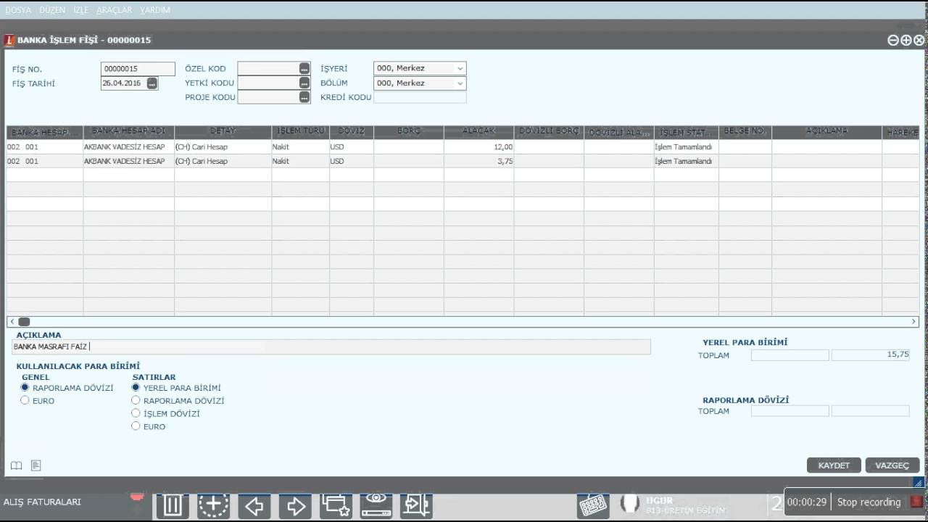Image resolution: width=928 pixels, height=522 pixels.
Task: Expand the Bölüm dropdown
Action: (460, 83)
